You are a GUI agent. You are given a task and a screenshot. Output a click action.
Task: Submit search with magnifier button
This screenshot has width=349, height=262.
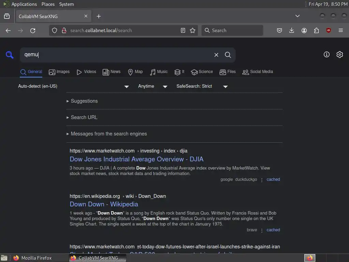point(228,55)
